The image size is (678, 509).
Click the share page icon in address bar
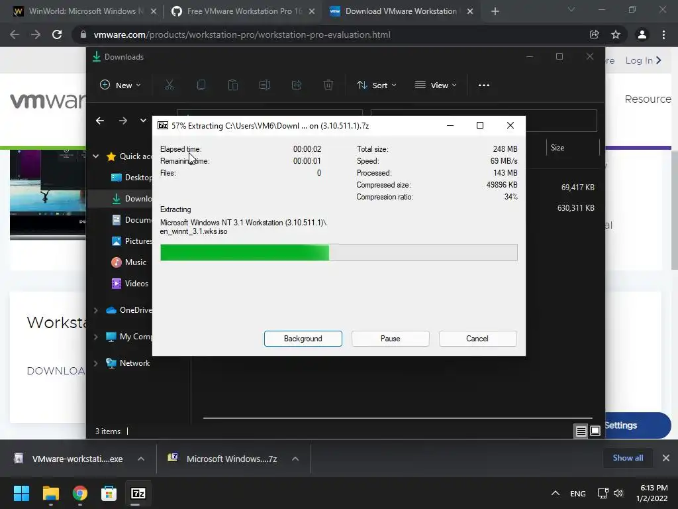tap(594, 34)
